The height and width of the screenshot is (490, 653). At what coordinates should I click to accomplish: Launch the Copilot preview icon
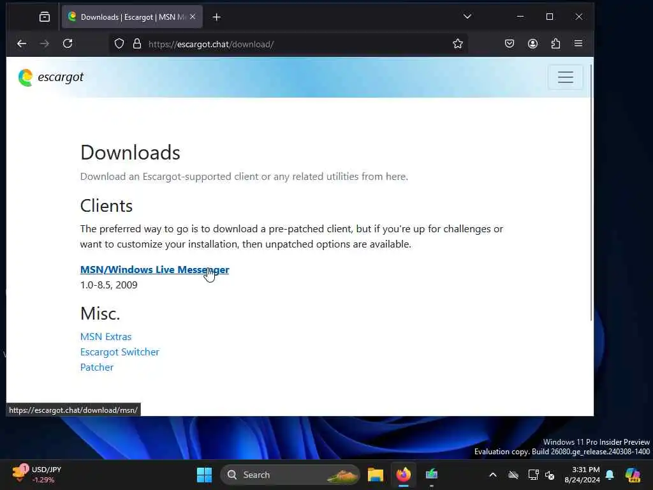(633, 475)
